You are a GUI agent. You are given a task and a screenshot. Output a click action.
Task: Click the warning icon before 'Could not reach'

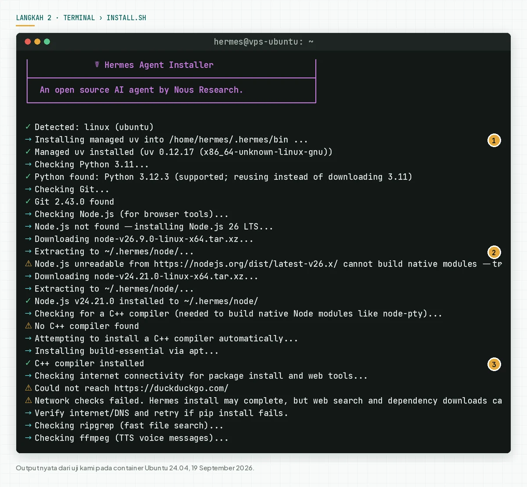(28, 388)
